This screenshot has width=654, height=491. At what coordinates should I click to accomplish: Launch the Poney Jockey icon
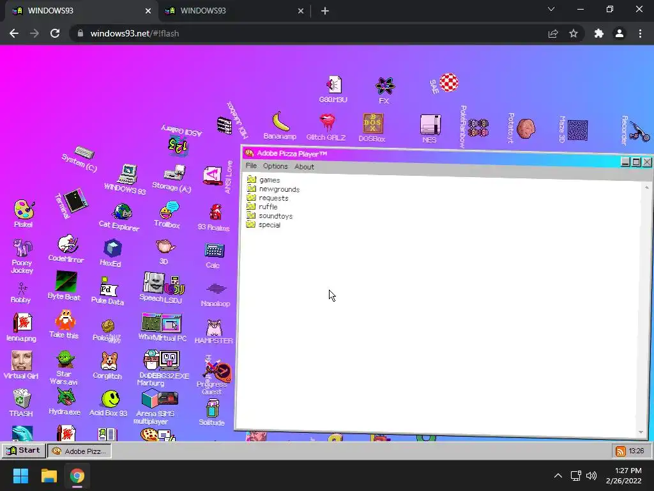22,247
